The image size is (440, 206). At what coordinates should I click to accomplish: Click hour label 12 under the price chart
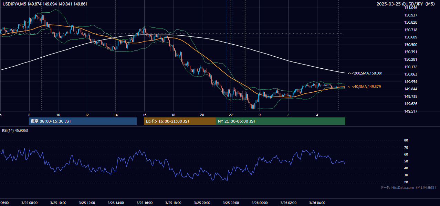pyautogui.click(x=87, y=115)
